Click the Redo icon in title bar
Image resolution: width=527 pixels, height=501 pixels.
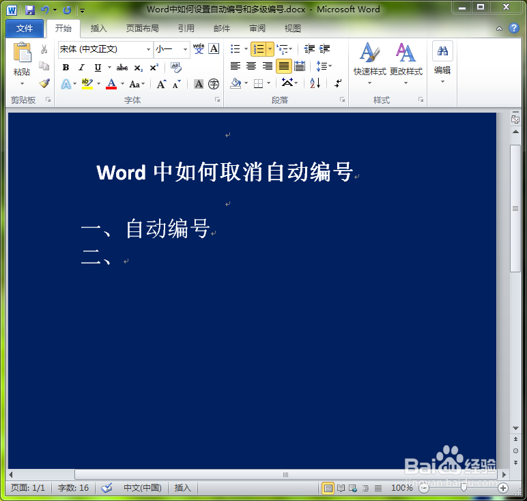(67, 10)
